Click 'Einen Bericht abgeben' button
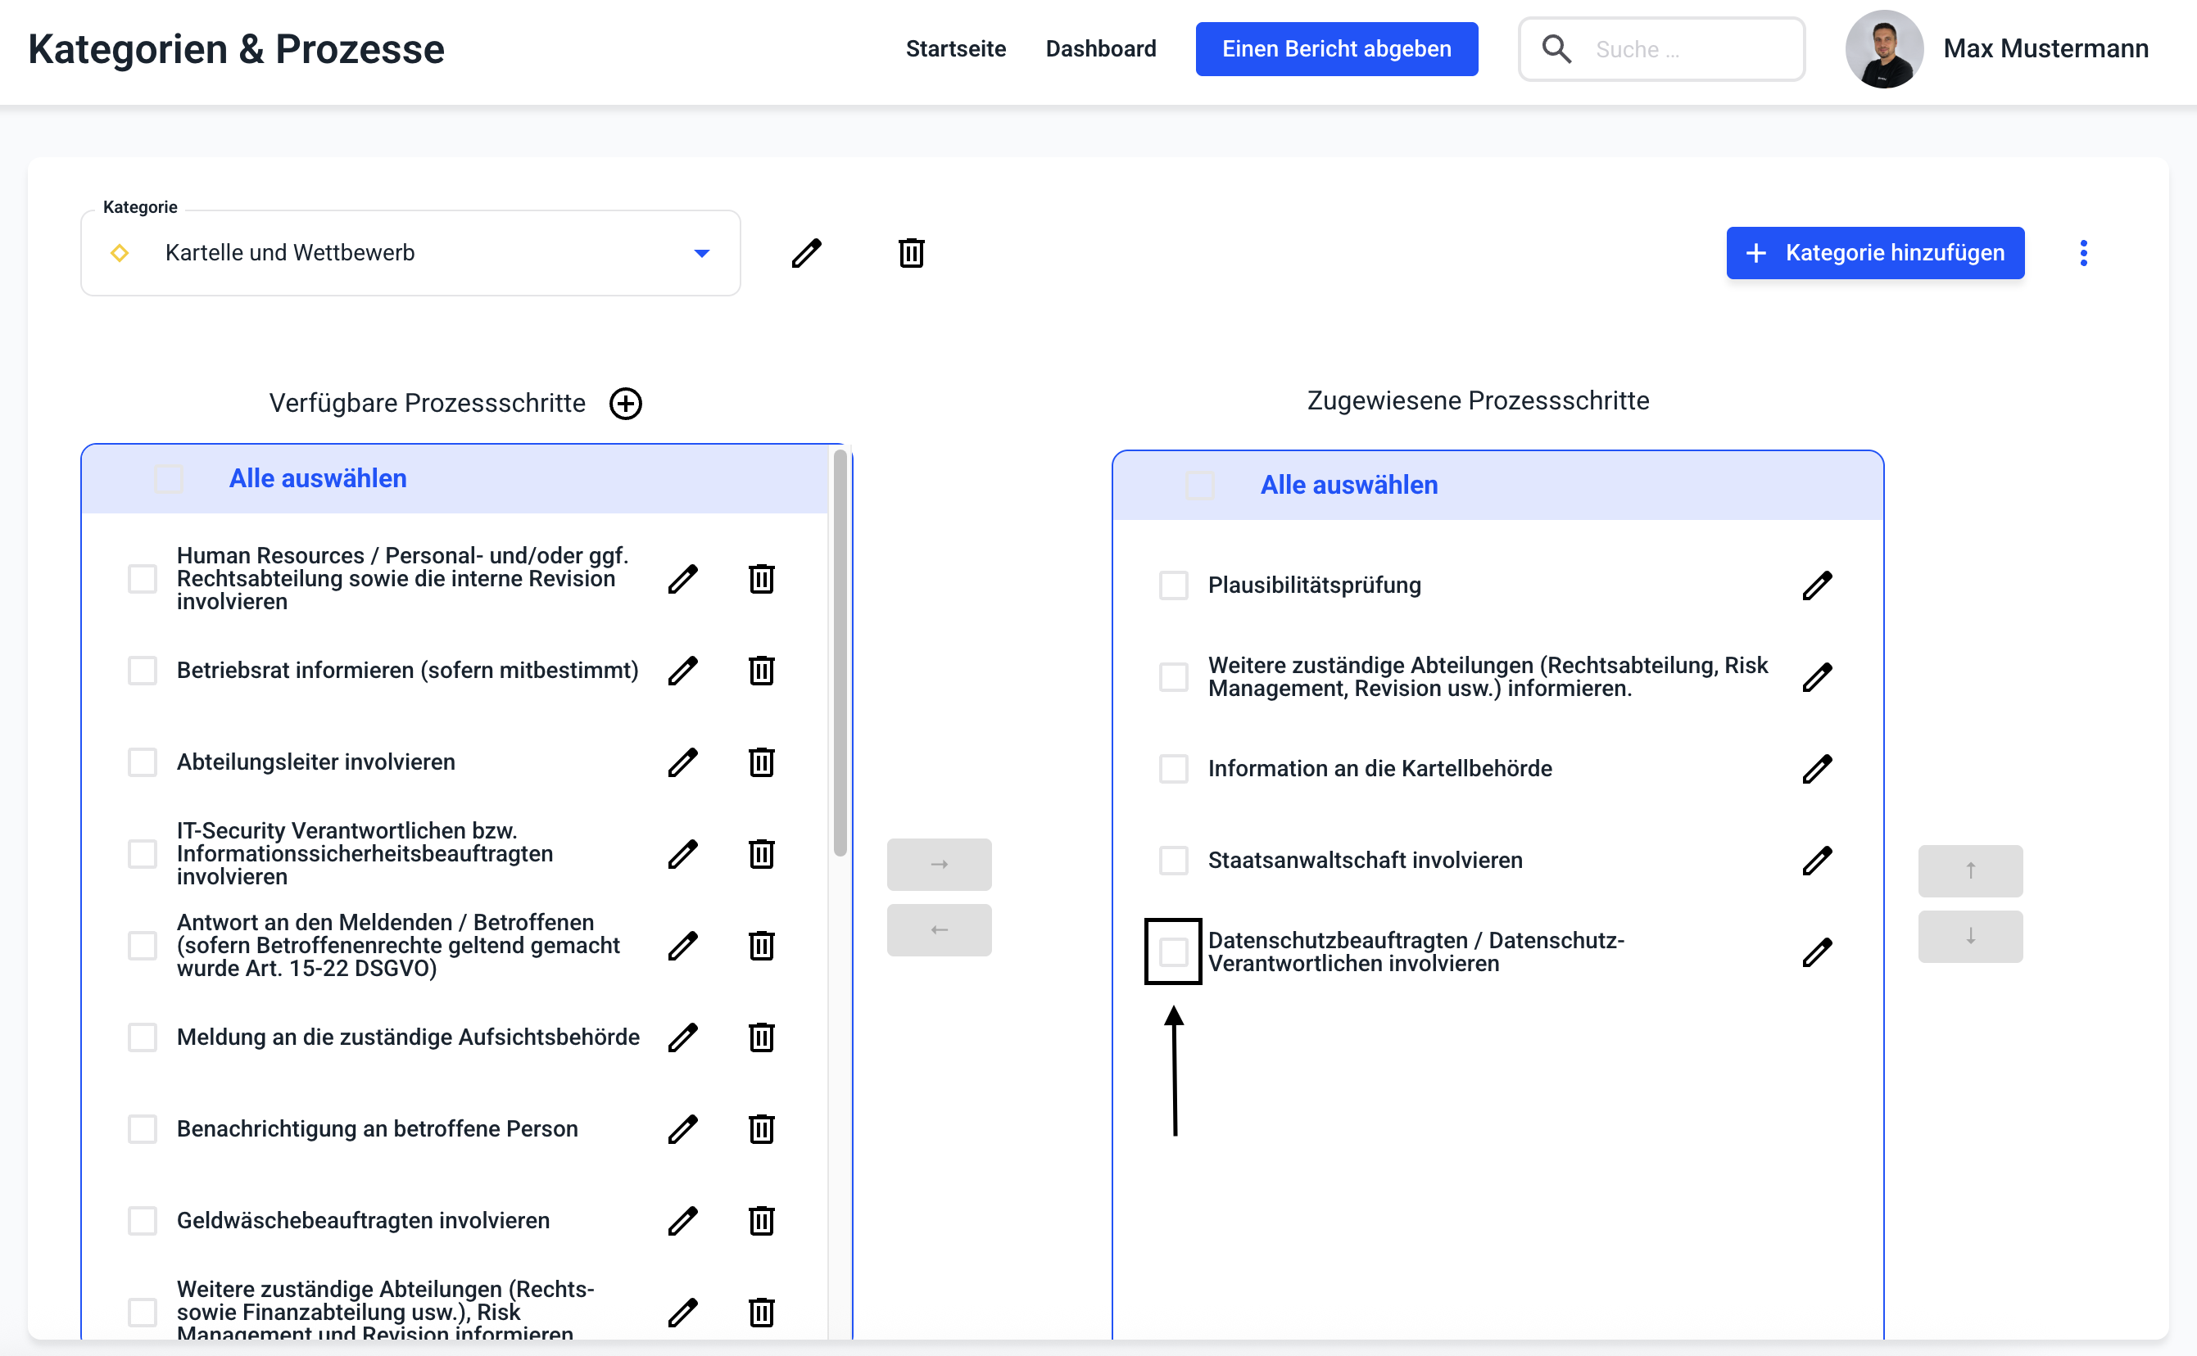 click(x=1336, y=48)
